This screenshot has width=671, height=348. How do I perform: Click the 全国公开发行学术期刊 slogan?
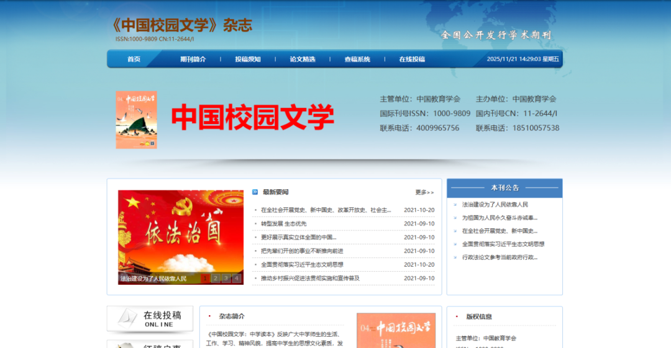(x=496, y=35)
